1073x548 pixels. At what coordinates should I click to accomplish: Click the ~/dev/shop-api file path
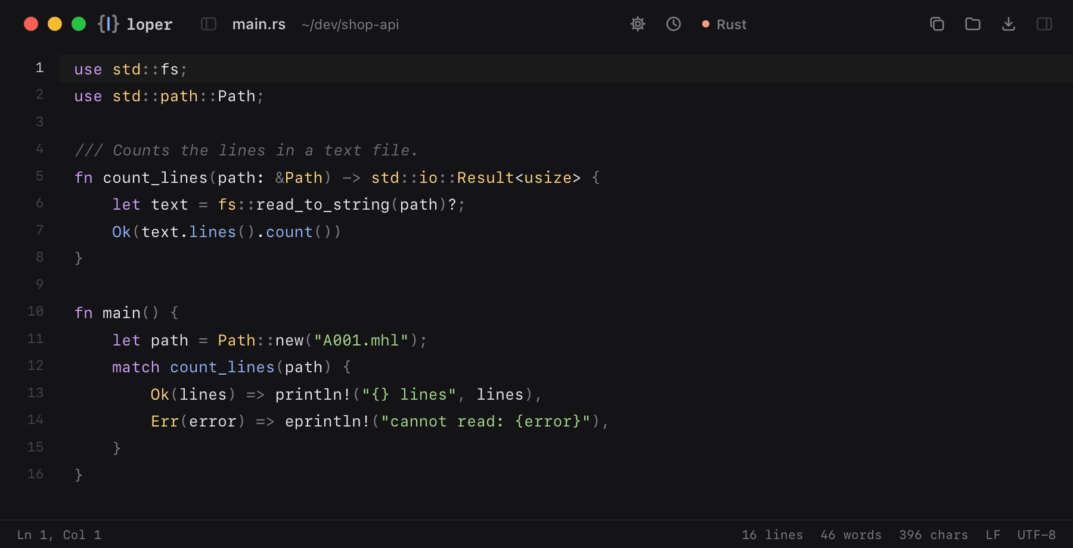point(350,24)
